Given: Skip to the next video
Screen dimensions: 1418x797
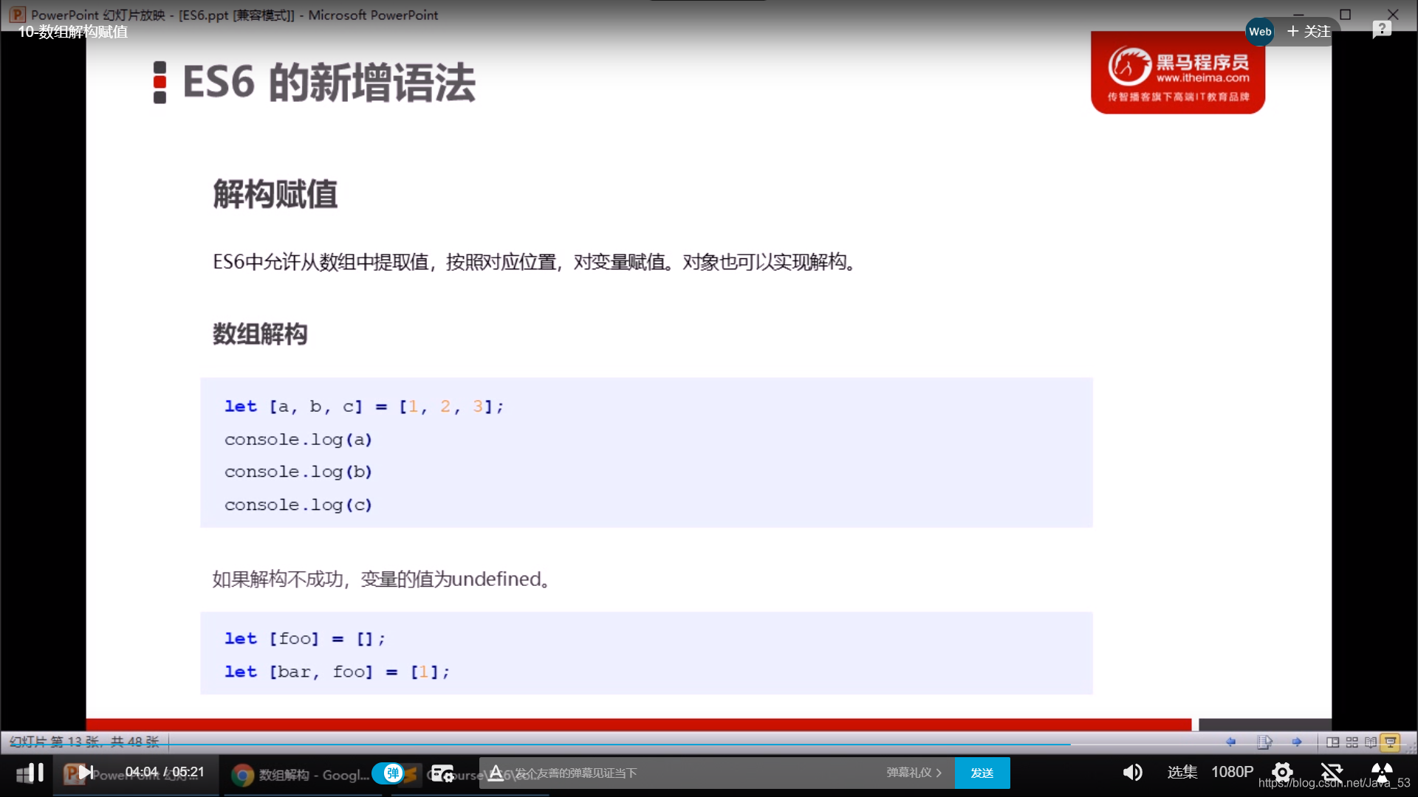Looking at the screenshot, I should [86, 773].
